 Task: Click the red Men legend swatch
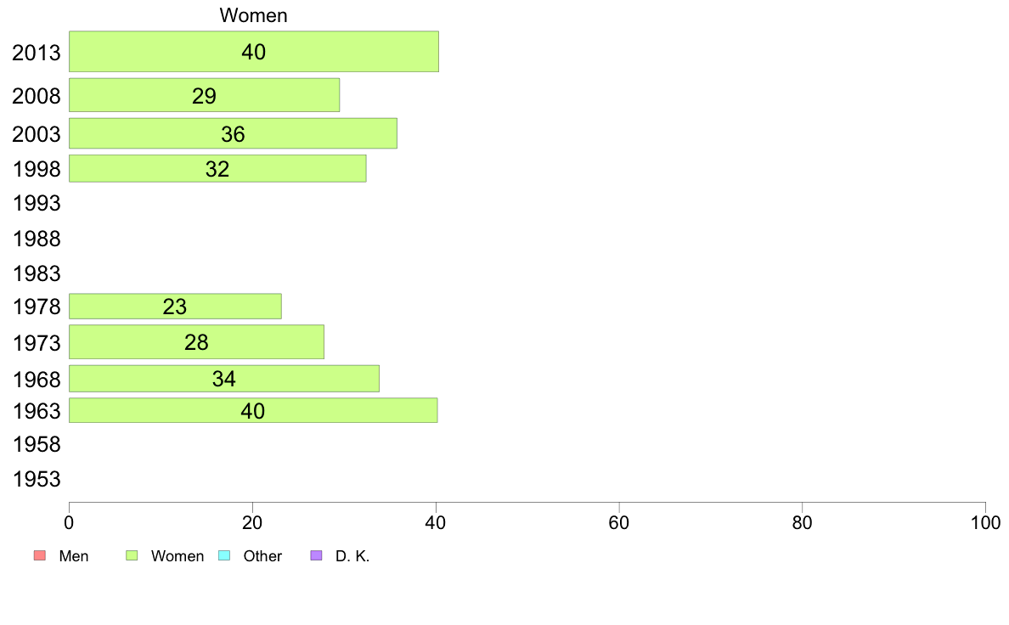point(40,555)
